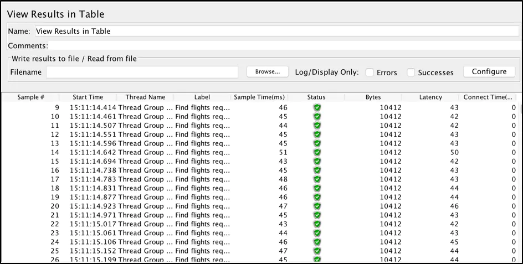
Task: Click the success status icon in sample 19 row
Action: [317, 198]
